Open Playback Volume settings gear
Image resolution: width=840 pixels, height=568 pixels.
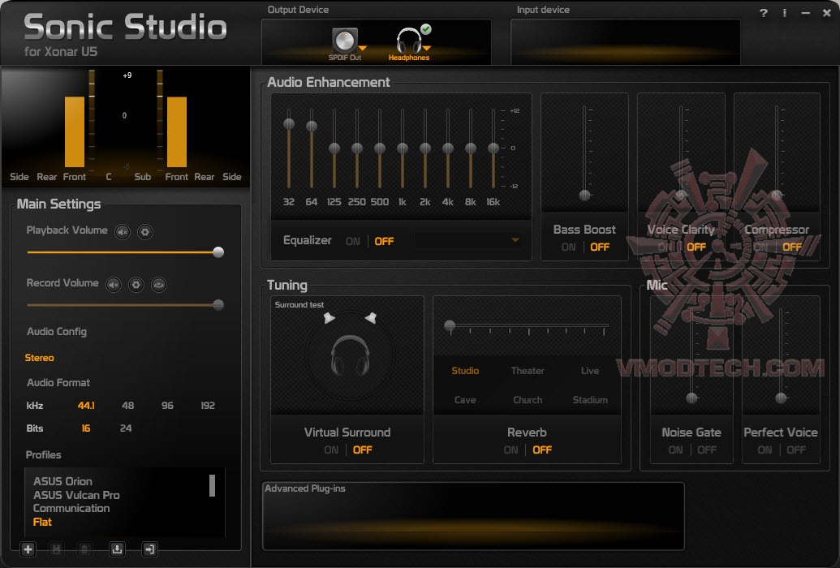[144, 232]
